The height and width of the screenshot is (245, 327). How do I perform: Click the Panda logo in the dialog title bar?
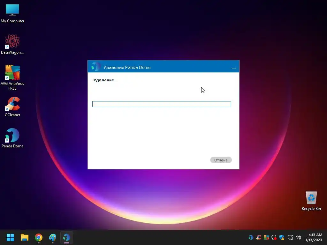(95, 67)
